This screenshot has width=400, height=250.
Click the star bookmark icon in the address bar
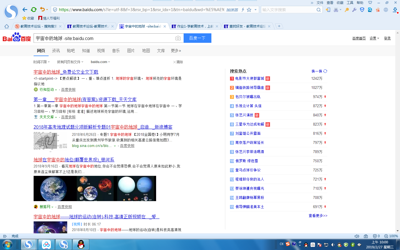(x=249, y=10)
